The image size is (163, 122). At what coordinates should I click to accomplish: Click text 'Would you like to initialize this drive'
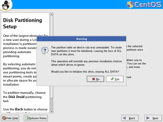coord(73,71)
